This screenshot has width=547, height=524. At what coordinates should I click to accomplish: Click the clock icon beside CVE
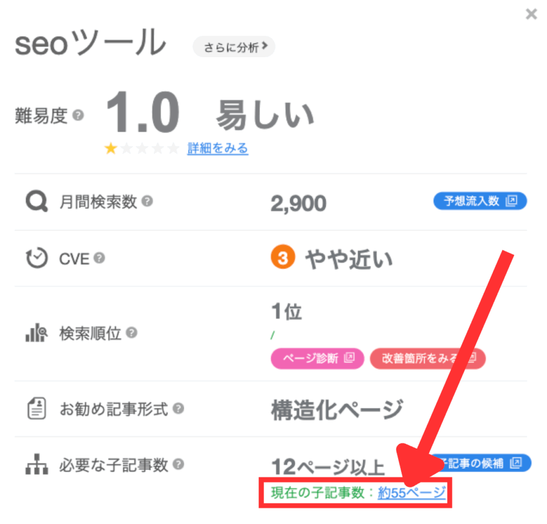pos(36,258)
